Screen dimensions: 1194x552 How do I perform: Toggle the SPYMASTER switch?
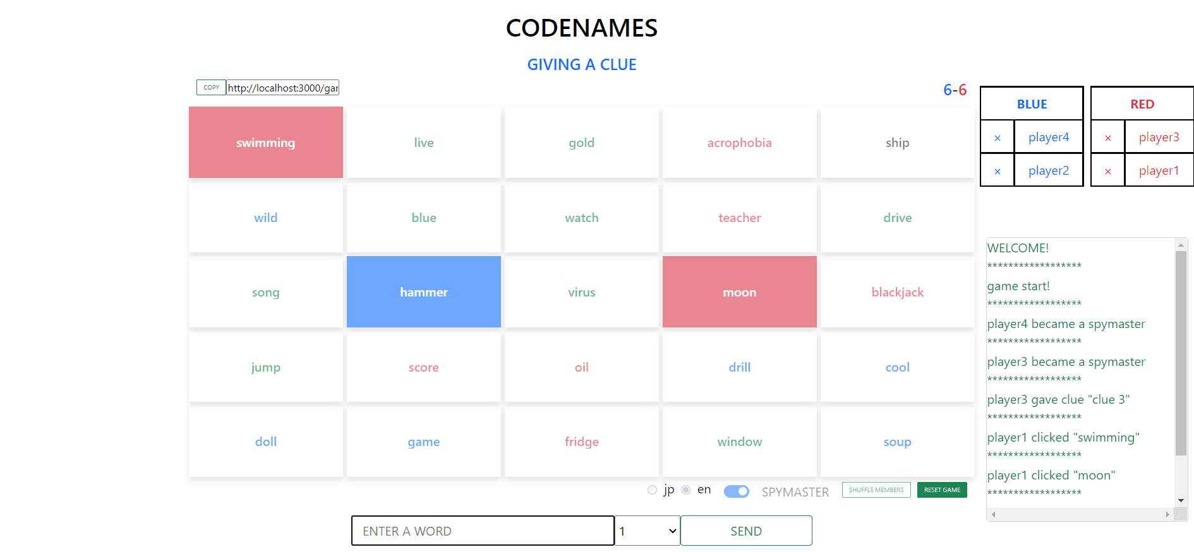coord(737,491)
